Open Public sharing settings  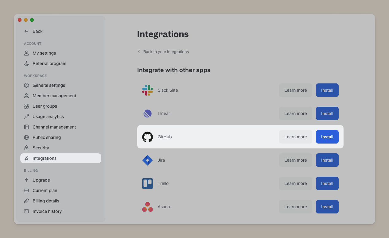[61, 137]
